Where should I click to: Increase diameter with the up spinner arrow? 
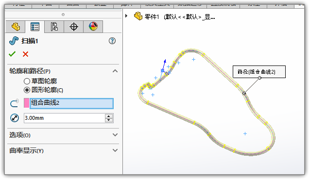click(109, 116)
